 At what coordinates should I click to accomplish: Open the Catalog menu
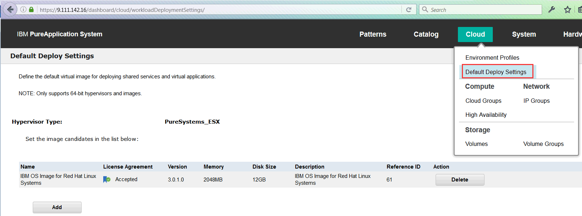coord(426,34)
